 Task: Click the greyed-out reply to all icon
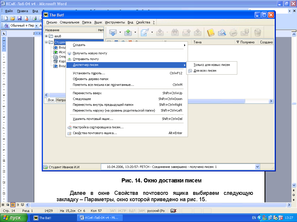coord(175,32)
